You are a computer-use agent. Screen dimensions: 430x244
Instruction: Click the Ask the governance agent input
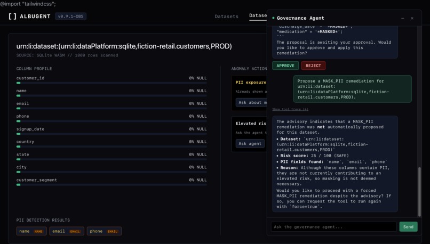pyautogui.click(x=334, y=227)
